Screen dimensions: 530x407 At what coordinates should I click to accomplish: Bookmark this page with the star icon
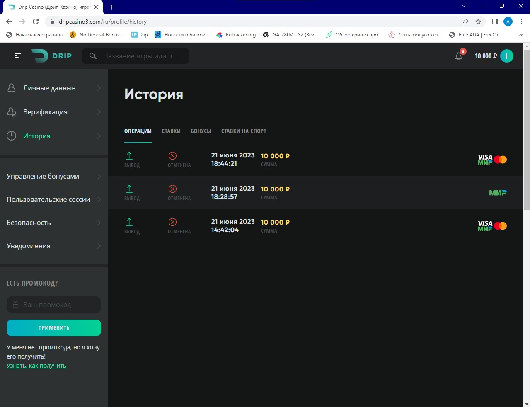[478, 22]
